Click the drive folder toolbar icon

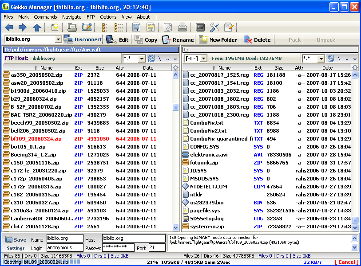click(x=72, y=27)
